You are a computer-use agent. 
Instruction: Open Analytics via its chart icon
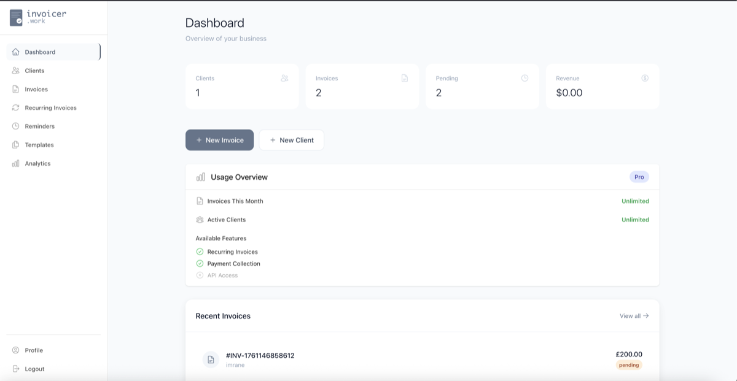pos(15,163)
